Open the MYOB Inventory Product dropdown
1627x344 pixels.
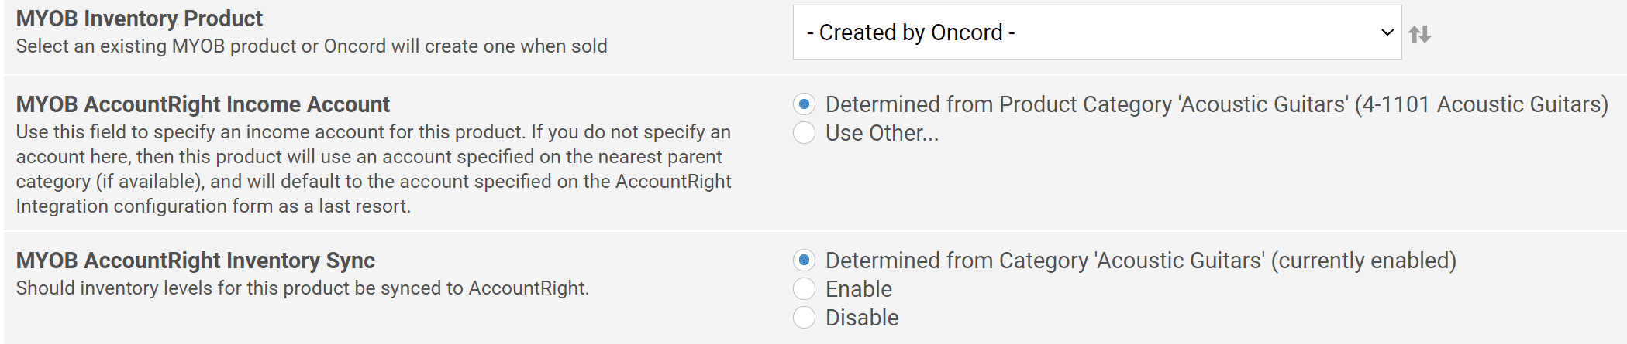[x=1097, y=32]
